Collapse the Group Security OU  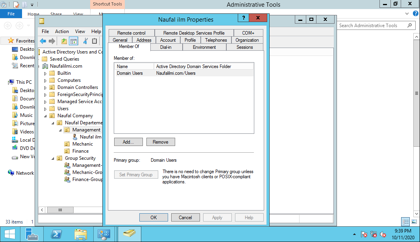click(53, 159)
